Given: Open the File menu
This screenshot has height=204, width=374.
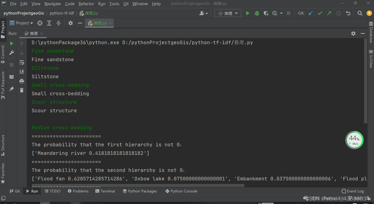Looking at the screenshot, I should 13,4.
